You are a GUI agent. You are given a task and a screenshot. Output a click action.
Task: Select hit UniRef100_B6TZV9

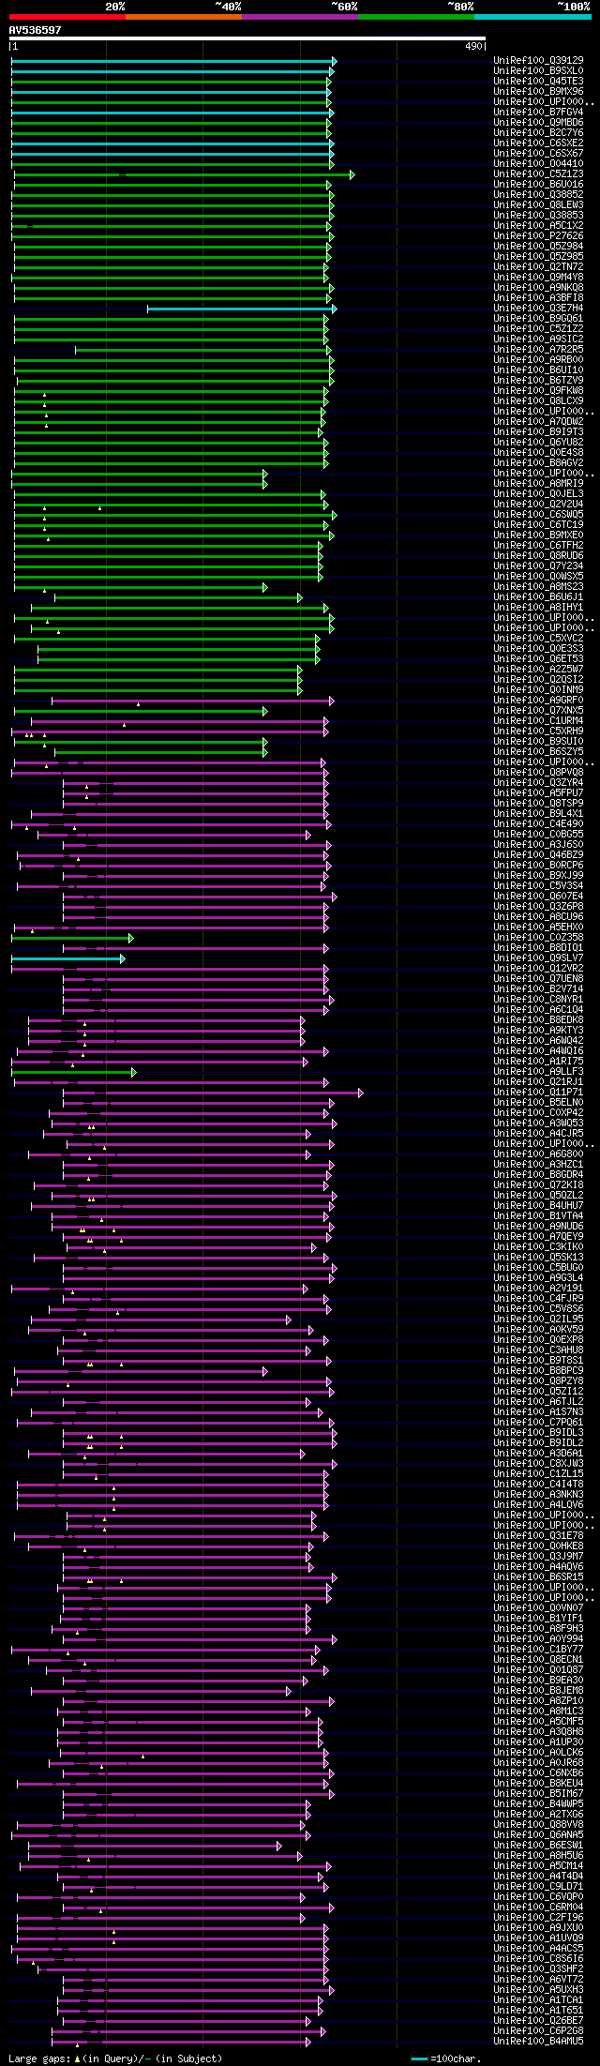[539, 381]
